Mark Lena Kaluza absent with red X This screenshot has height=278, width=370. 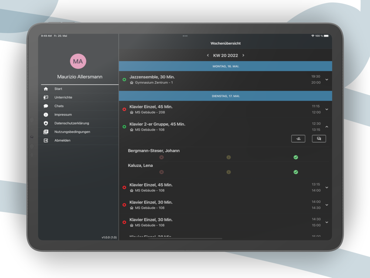161,172
